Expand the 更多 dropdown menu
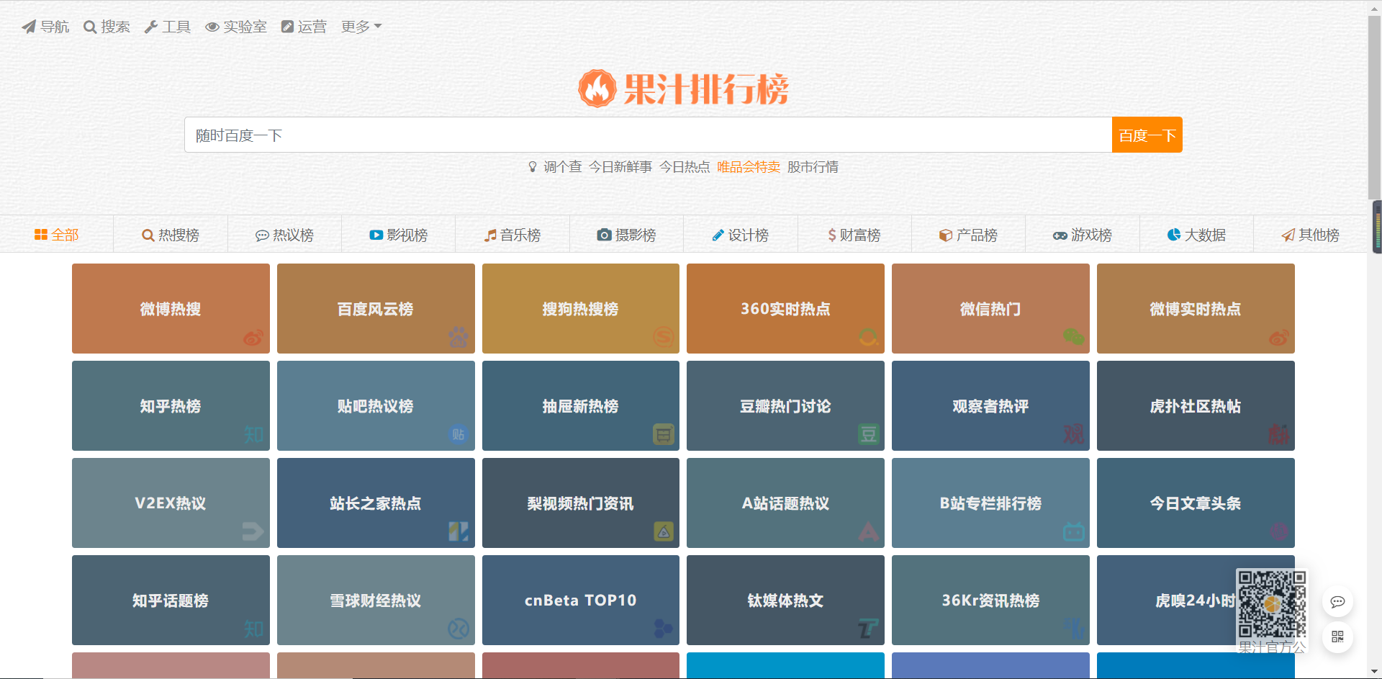Viewport: 1382px width, 679px height. click(x=361, y=27)
